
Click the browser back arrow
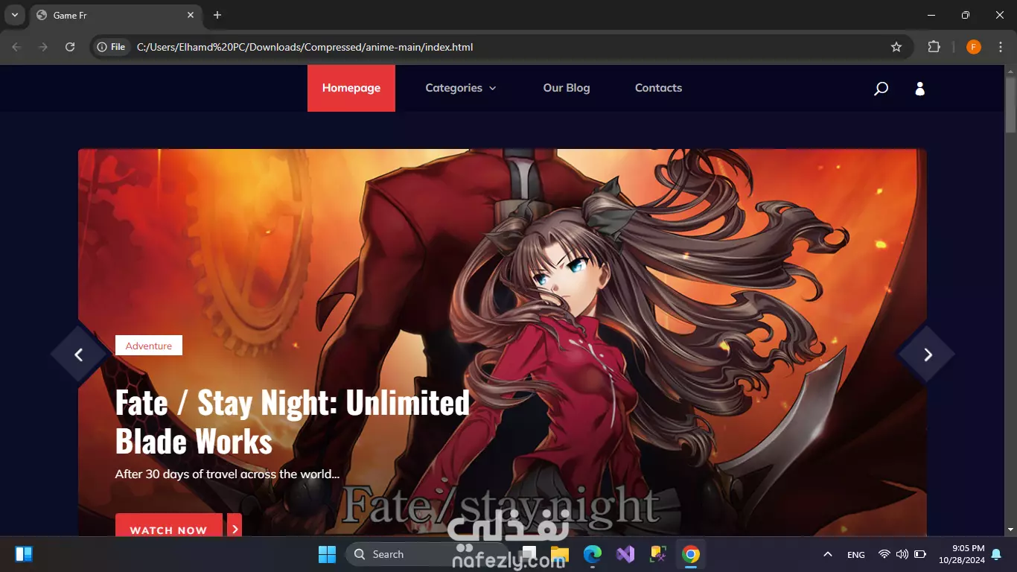pyautogui.click(x=16, y=47)
